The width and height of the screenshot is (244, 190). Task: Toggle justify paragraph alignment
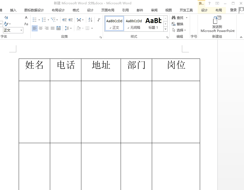point(52,28)
